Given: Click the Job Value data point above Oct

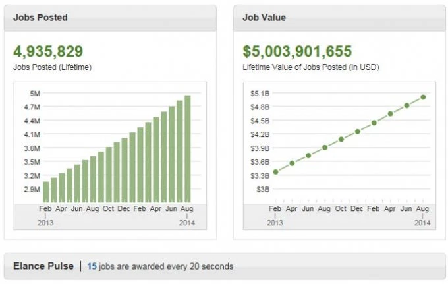Looking at the screenshot, I should [341, 140].
